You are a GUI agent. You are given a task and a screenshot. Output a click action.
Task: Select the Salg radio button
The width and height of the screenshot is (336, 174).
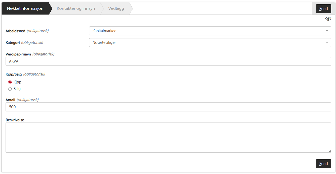point(10,89)
